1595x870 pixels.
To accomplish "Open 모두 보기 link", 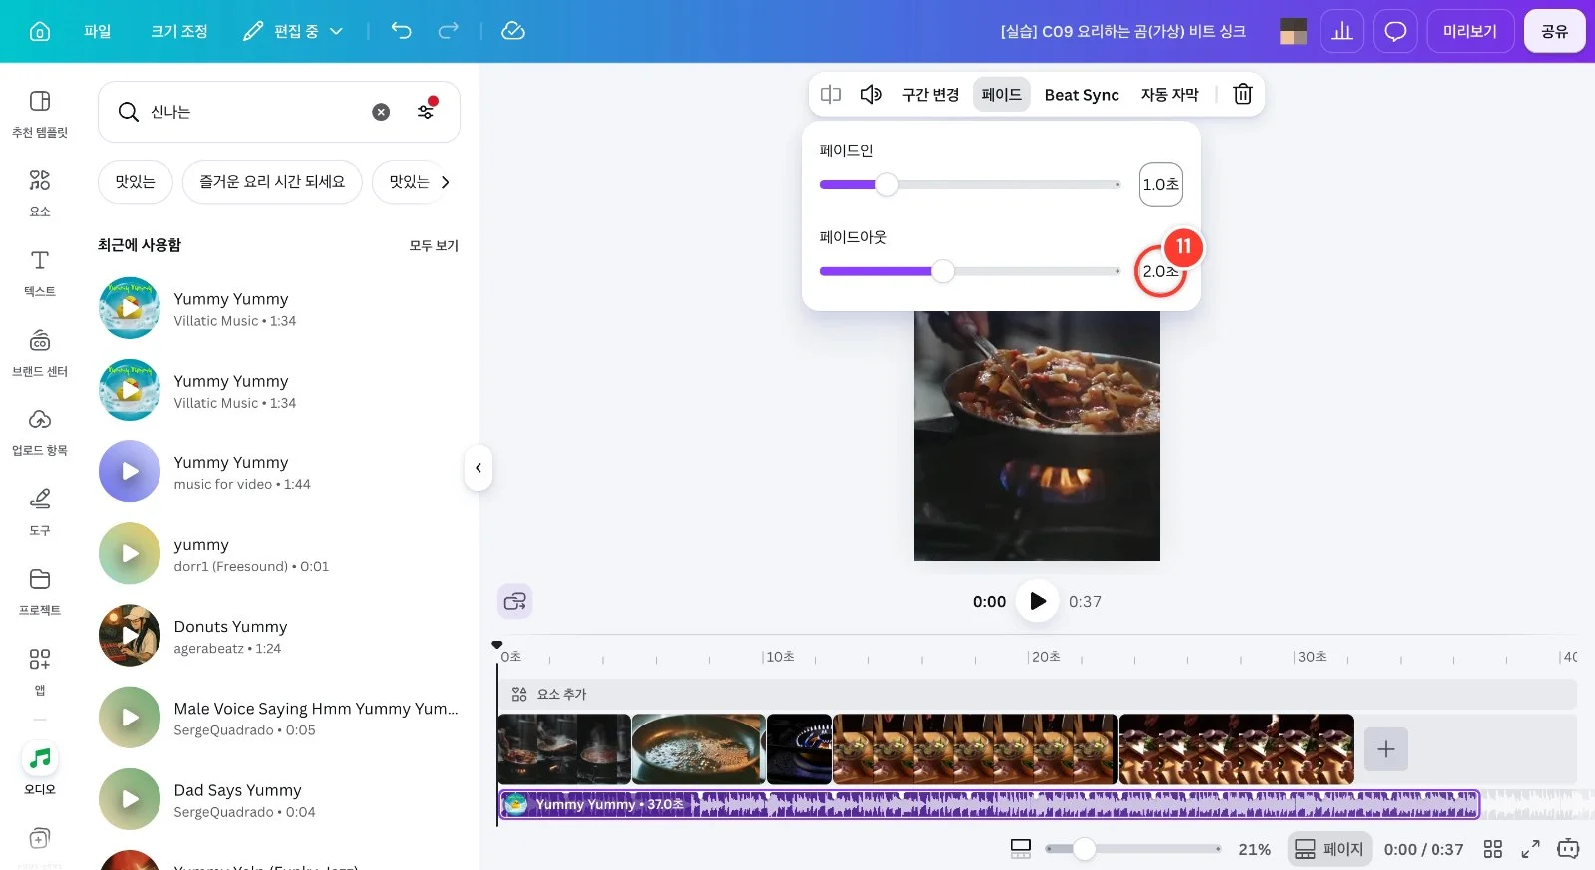I will pos(434,245).
